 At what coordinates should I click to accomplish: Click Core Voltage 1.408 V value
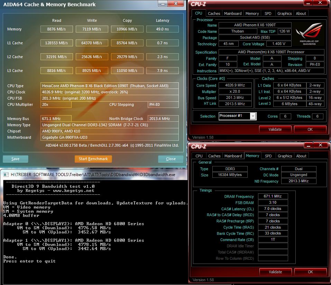(279, 44)
